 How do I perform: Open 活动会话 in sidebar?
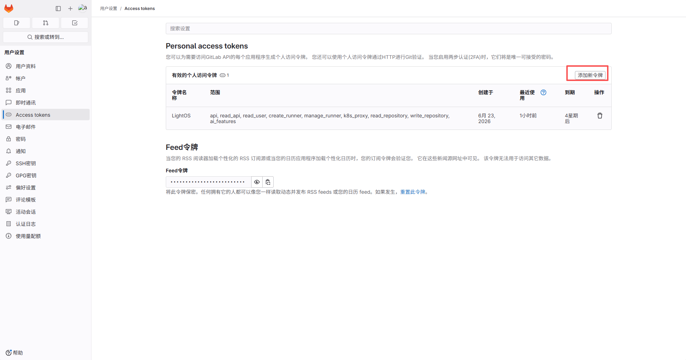point(46,212)
